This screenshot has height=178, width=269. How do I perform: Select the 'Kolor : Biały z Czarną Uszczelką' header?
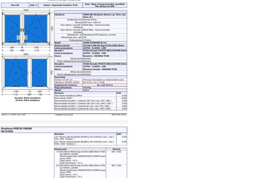pyautogui.click(x=105, y=5)
